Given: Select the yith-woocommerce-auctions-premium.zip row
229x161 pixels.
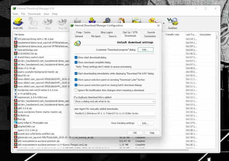Looking at the screenshot, I should coord(39,141).
